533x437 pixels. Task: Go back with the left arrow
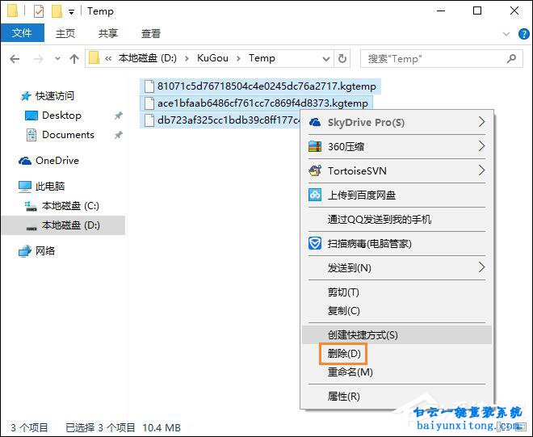pyautogui.click(x=15, y=59)
